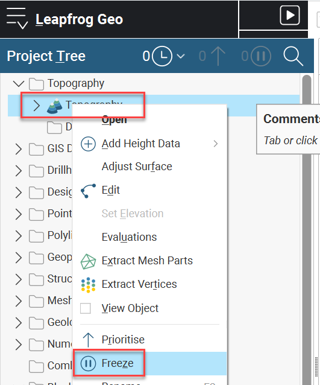The image size is (320, 385).
Task: Tick the View Object checkbox
Action: (x=86, y=308)
